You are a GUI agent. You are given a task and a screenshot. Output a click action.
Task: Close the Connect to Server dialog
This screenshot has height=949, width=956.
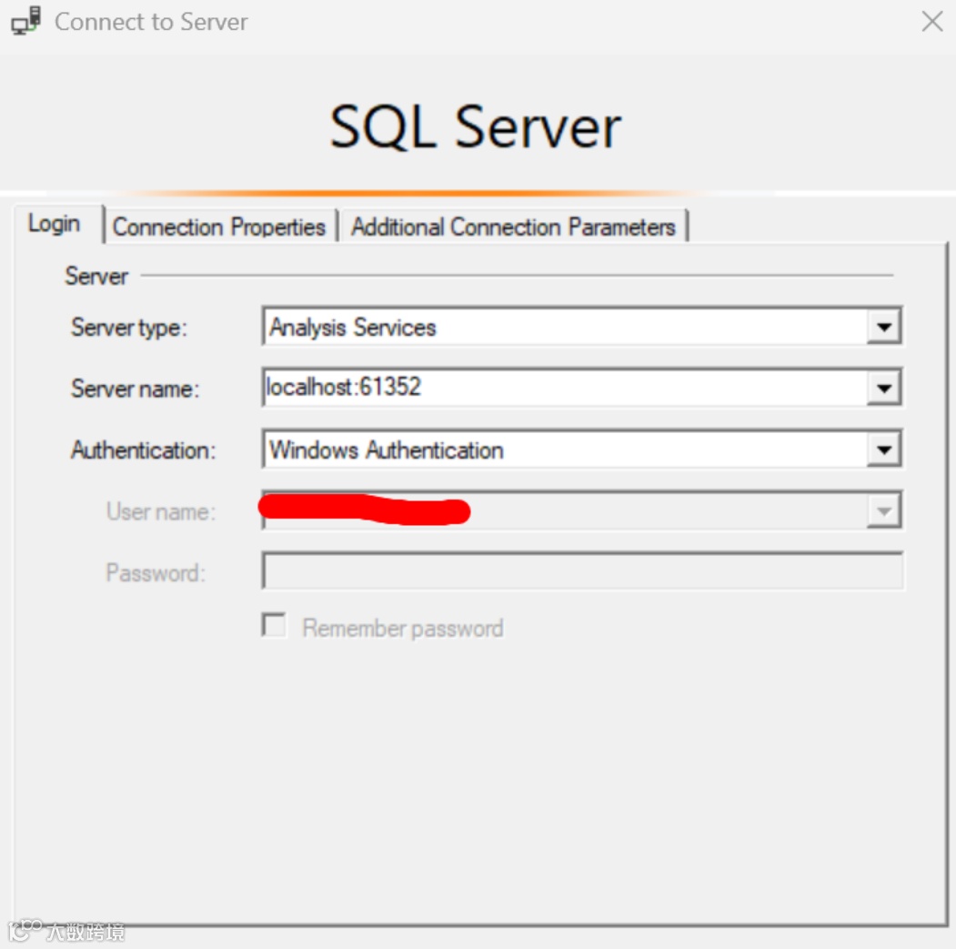coord(932,21)
